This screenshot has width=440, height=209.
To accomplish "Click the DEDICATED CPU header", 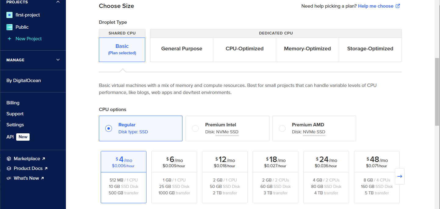I will click(x=276, y=33).
